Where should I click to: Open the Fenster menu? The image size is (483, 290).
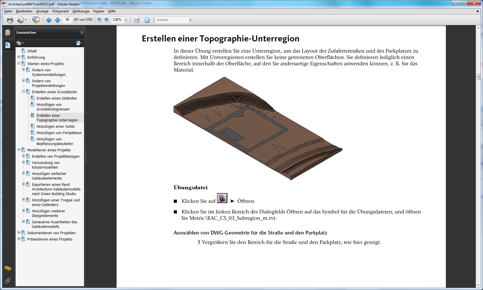pyautogui.click(x=99, y=11)
